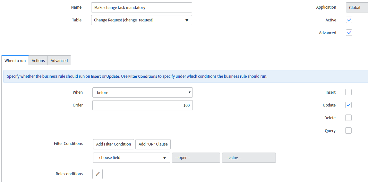The height and width of the screenshot is (182, 368).
Task: Click Add "OR" Clause button
Action: point(153,144)
